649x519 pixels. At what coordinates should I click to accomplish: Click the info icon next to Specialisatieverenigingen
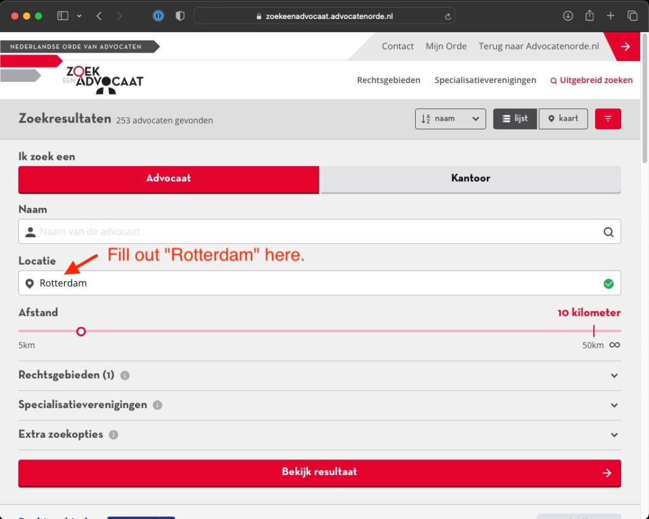[x=157, y=405]
